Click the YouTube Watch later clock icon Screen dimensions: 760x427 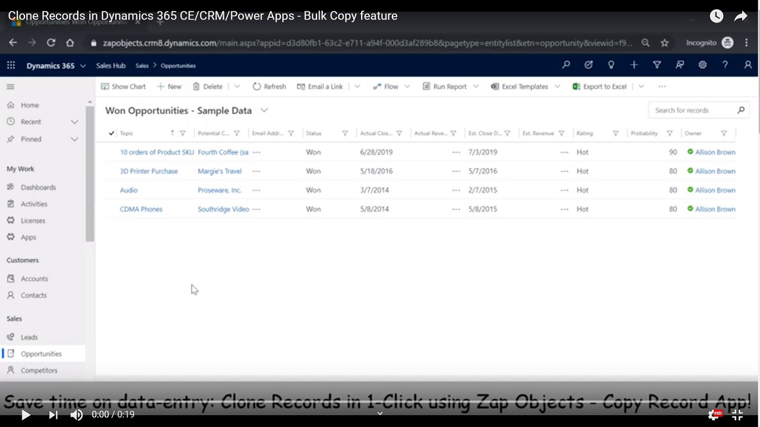[x=717, y=16]
